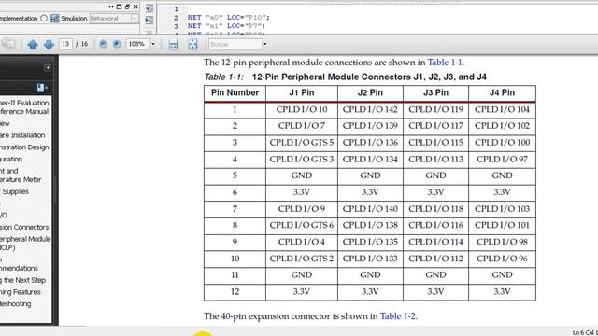
Task: Open the 'II Evaluation' manual title bookmark
Action: tap(24, 103)
